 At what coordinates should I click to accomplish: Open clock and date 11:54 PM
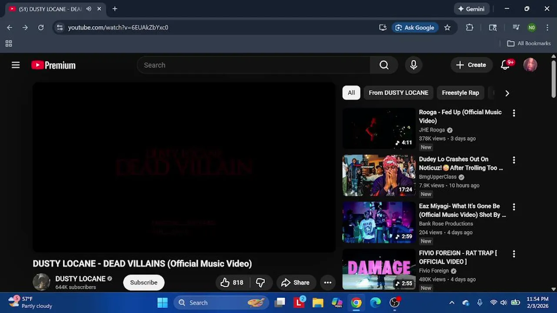click(537, 303)
